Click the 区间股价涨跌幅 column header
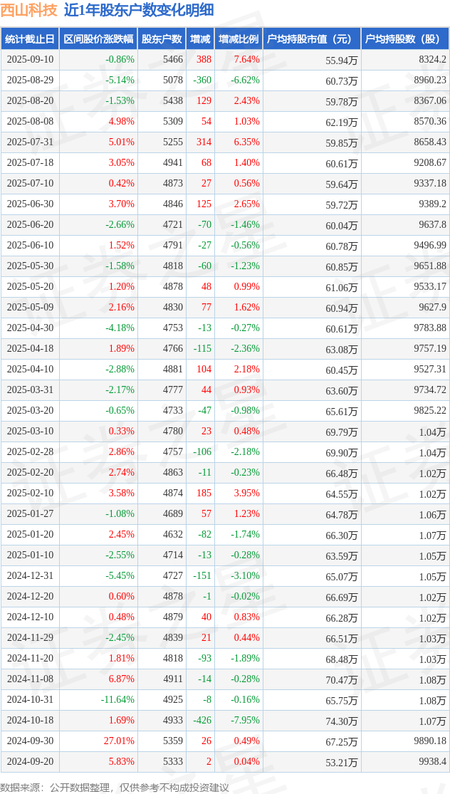The width and height of the screenshot is (450, 794). (x=98, y=39)
